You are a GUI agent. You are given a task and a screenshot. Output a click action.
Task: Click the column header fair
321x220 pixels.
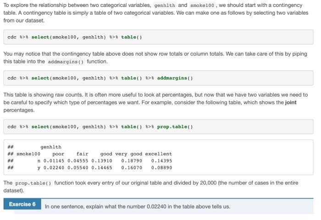[x=82, y=154]
